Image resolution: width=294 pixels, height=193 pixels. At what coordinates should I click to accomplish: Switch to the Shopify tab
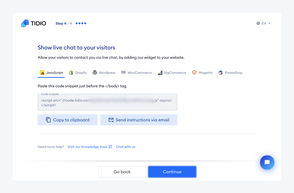click(78, 73)
